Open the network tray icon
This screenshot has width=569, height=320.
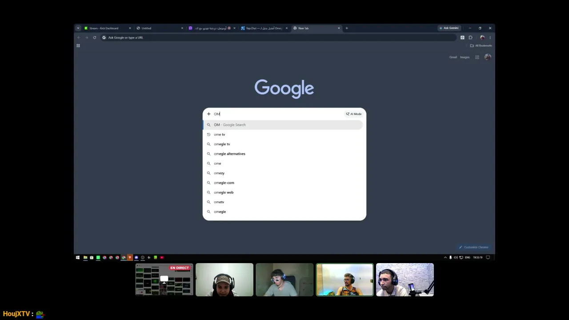click(461, 257)
